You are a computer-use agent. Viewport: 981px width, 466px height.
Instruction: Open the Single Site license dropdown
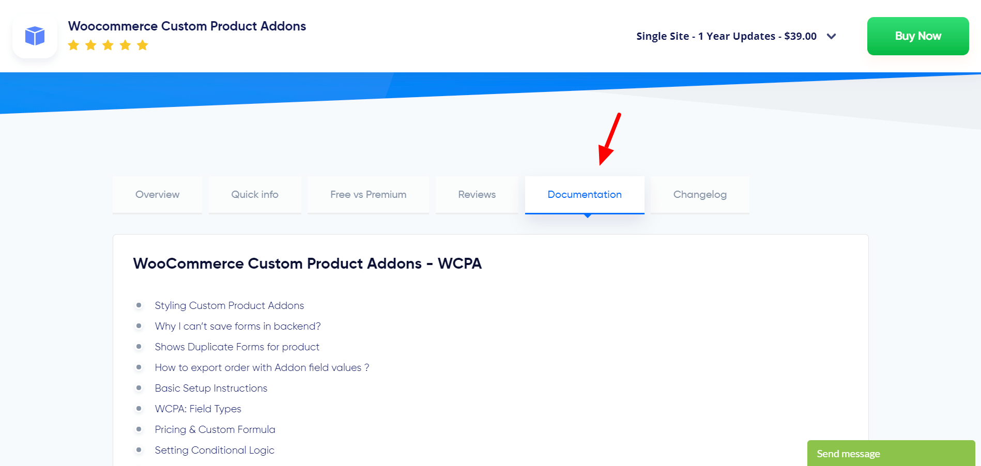736,36
